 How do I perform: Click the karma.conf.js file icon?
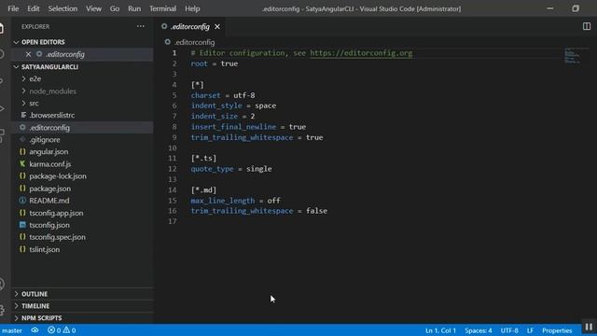click(22, 164)
